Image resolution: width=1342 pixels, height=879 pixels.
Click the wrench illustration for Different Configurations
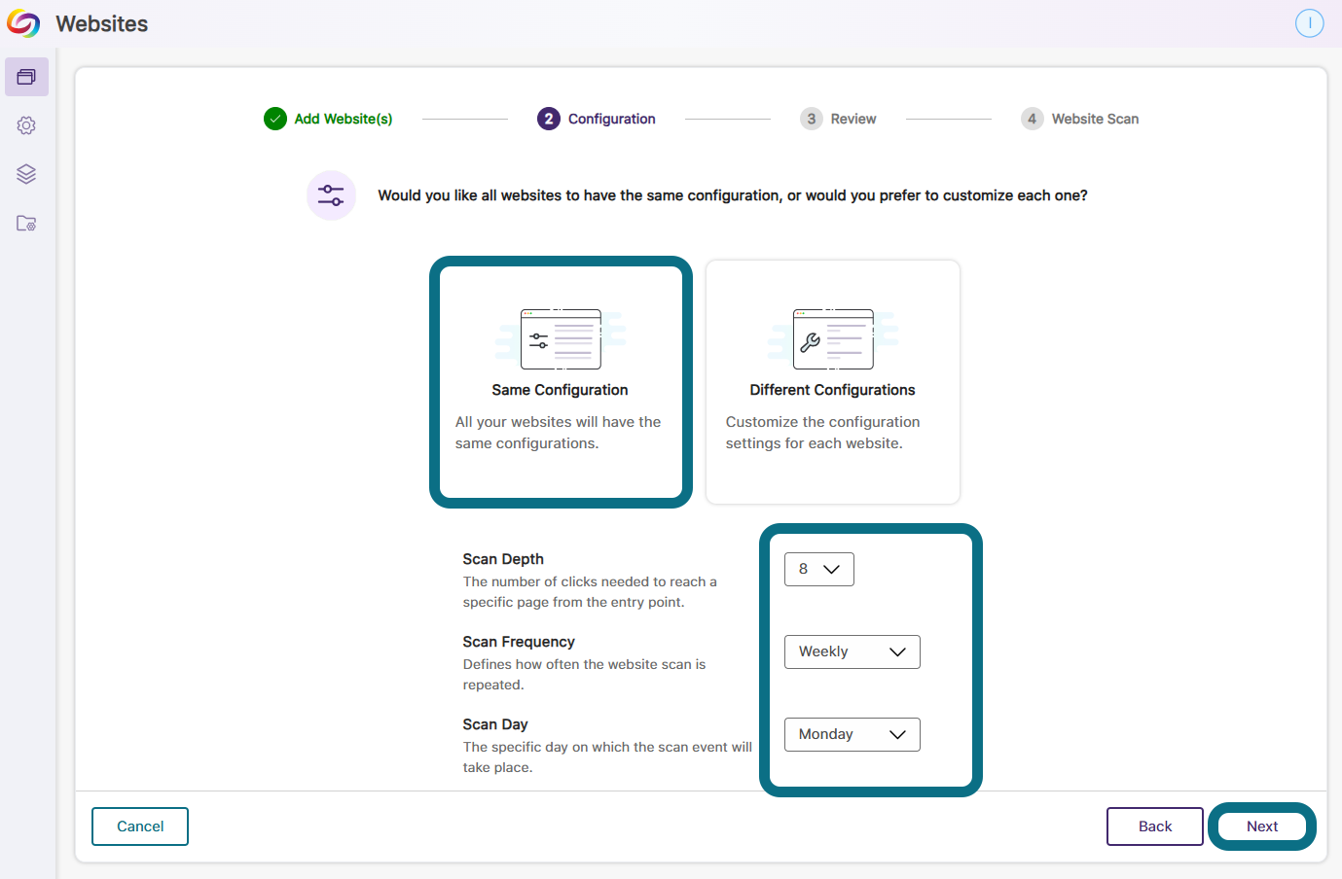(832, 339)
